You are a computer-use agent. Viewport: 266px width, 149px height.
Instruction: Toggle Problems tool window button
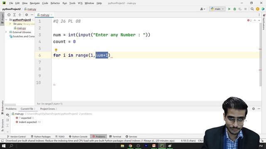click(99, 137)
